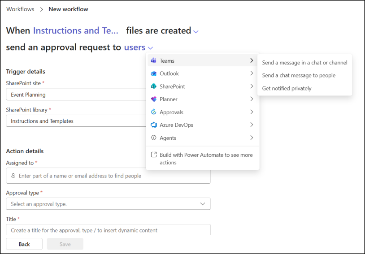Select the Outlook menu entry
Screen dimensions: 365x254
202,73
